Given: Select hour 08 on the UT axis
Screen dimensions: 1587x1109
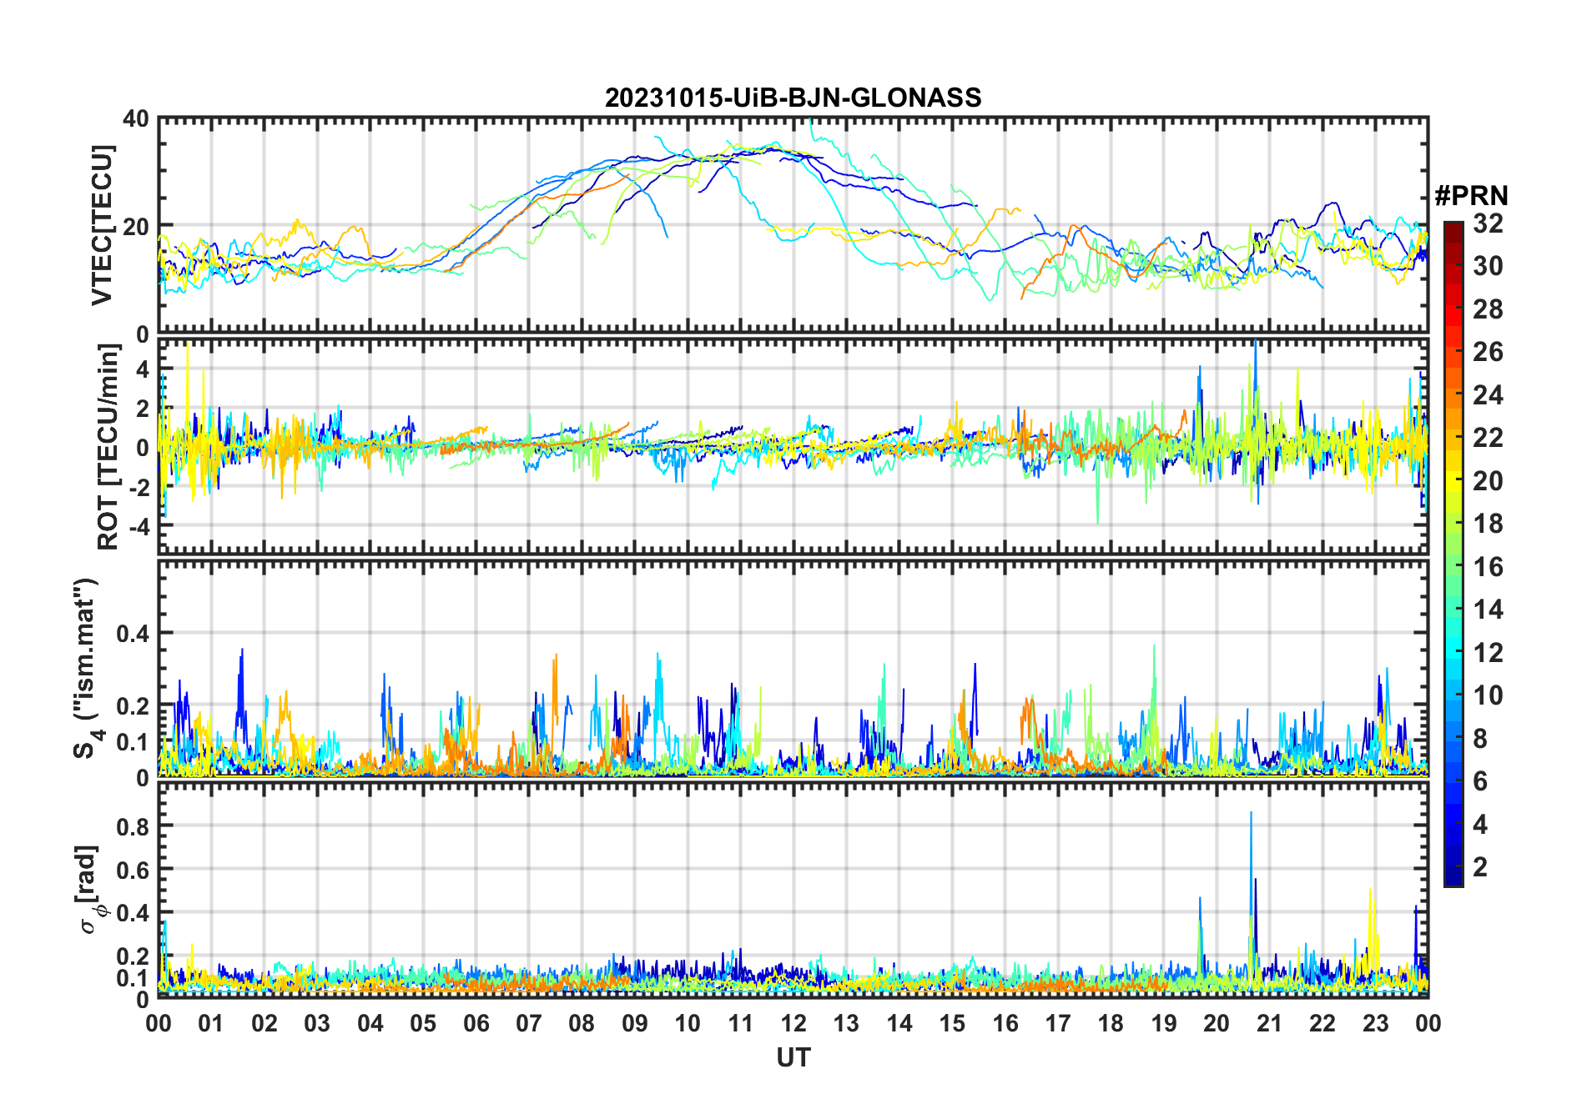Looking at the screenshot, I should pyautogui.click(x=582, y=1023).
